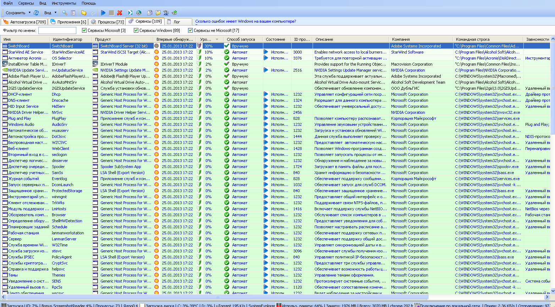555x307 pixels.
Task: Click vertical scrollbar down arrow
Action: point(552,291)
